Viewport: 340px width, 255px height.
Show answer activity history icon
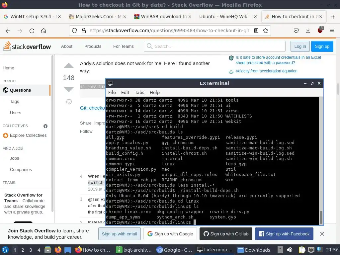point(69,102)
